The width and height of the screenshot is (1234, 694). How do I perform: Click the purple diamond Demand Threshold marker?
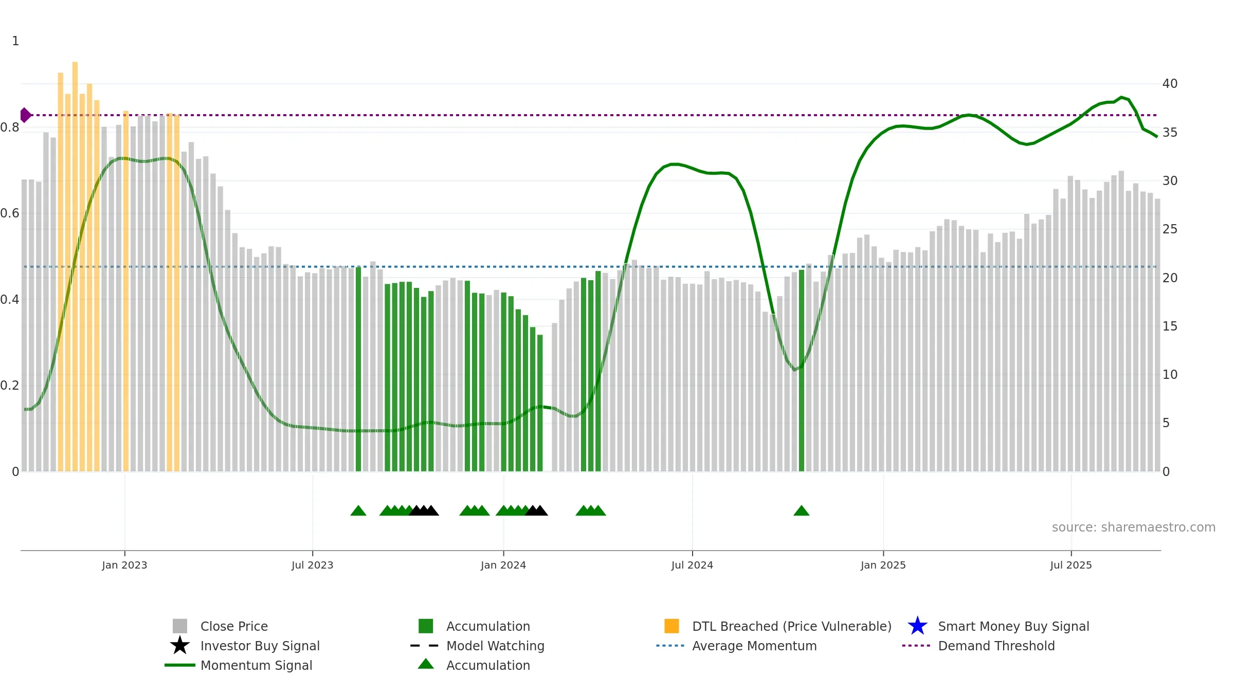pyautogui.click(x=25, y=115)
